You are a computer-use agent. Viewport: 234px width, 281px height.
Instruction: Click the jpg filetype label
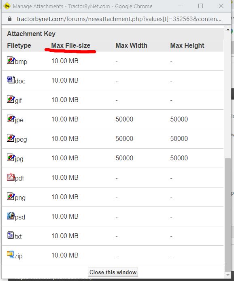coord(19,159)
